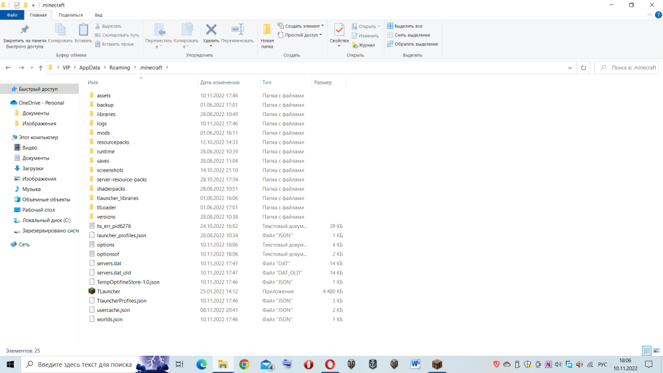
Task: Sort by the Имя column header
Action: (141, 82)
